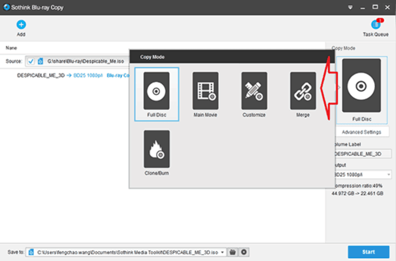Image resolution: width=396 pixels, height=261 pixels.
Task: Click the disc output icon beside folder
Action: point(244,252)
